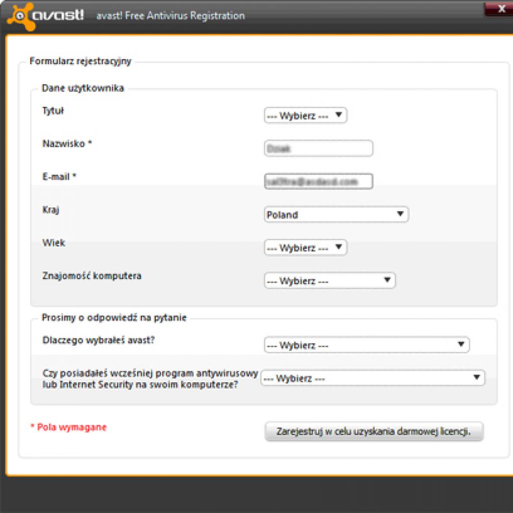
Task: Click the "Znajomość komputera" field label
Action: (x=92, y=276)
